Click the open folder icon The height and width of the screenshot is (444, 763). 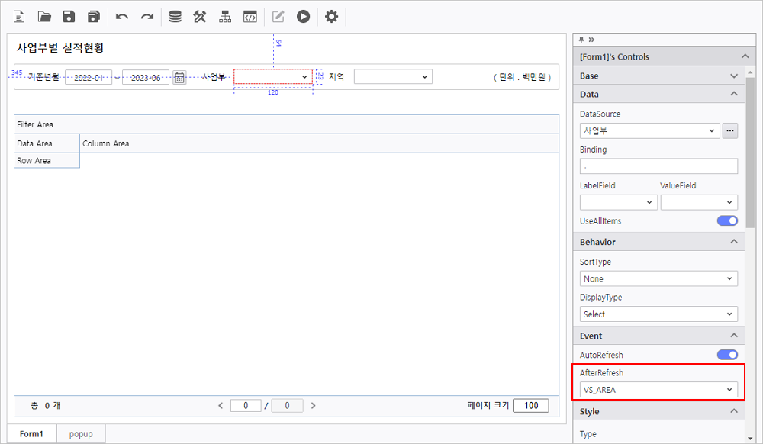[44, 17]
